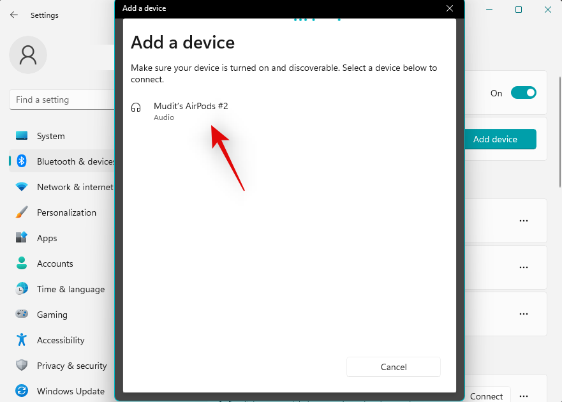The width and height of the screenshot is (562, 402).
Task: Turn off the Bluetooth On toggle
Action: click(x=523, y=93)
